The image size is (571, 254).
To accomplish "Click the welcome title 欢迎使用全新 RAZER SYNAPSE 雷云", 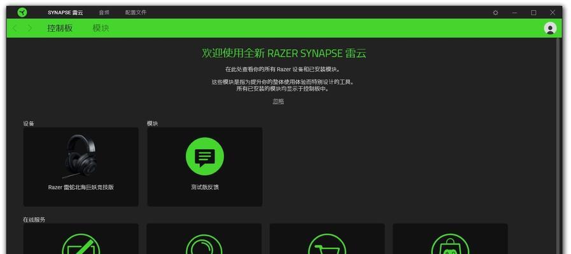I will pyautogui.click(x=284, y=54).
